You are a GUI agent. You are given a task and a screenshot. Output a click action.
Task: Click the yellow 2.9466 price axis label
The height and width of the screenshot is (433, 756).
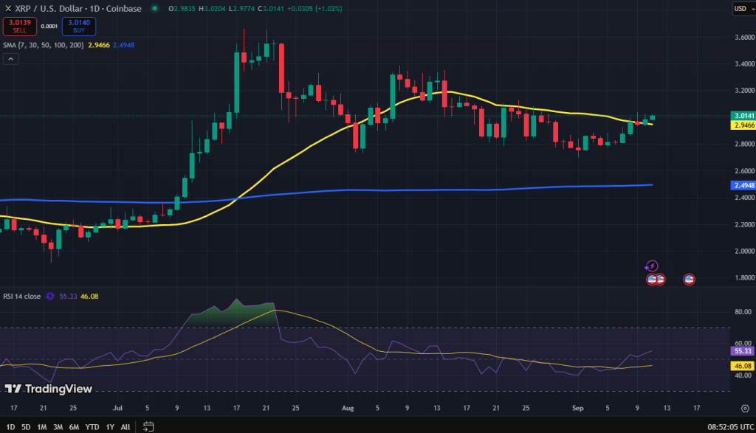point(743,125)
